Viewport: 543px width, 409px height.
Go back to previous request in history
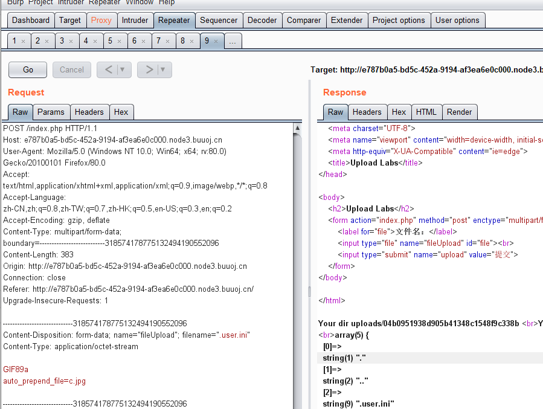coord(108,69)
